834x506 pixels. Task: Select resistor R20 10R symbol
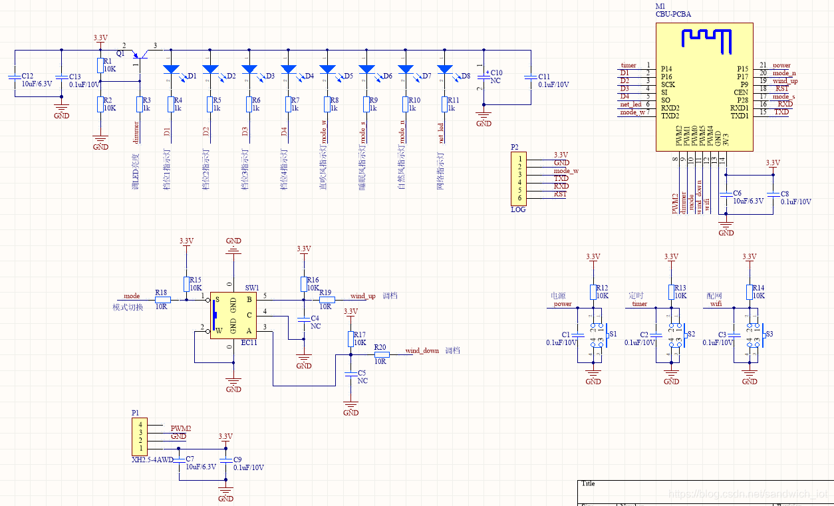(x=381, y=354)
